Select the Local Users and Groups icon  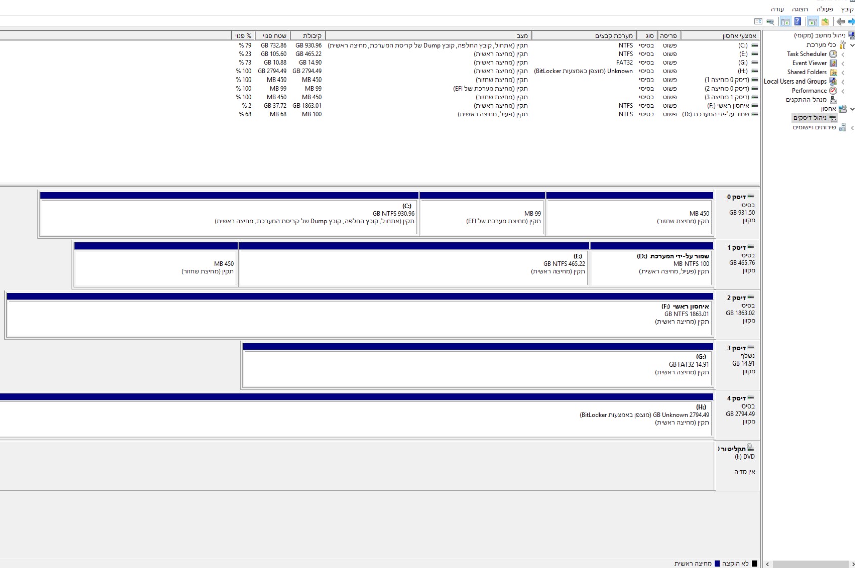[x=833, y=82]
